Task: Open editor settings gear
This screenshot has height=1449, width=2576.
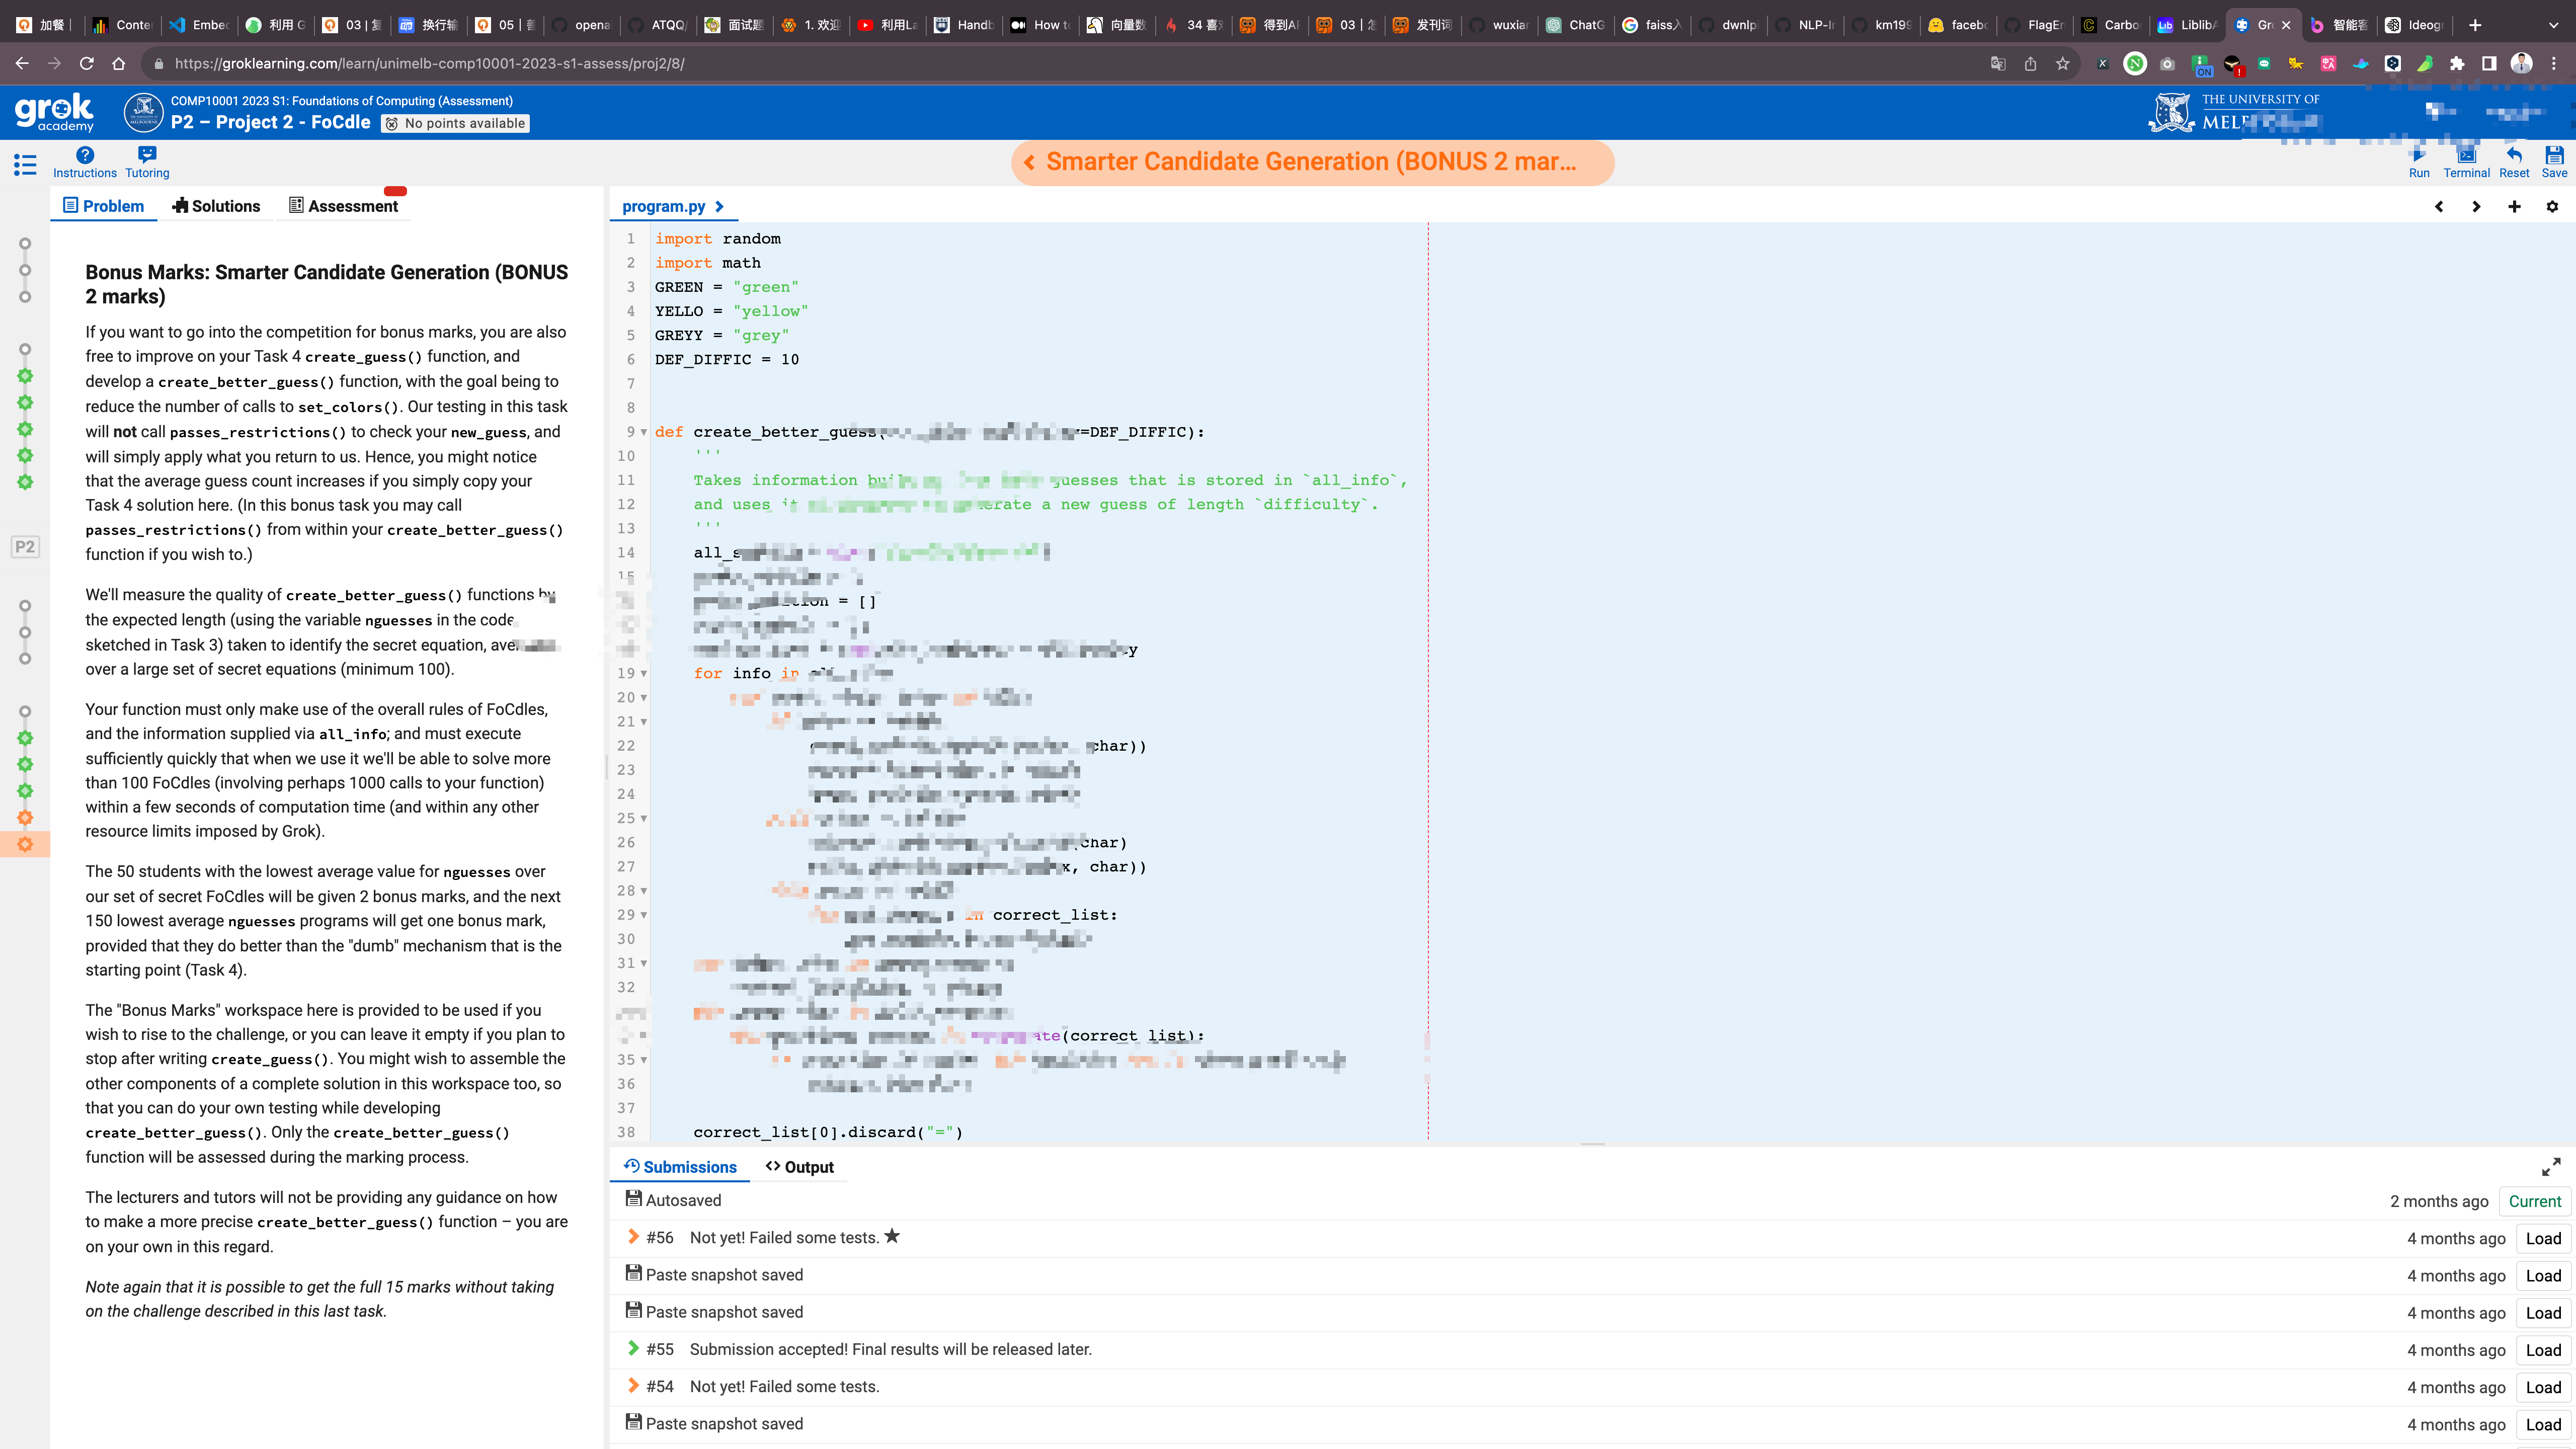Action: [2552, 206]
